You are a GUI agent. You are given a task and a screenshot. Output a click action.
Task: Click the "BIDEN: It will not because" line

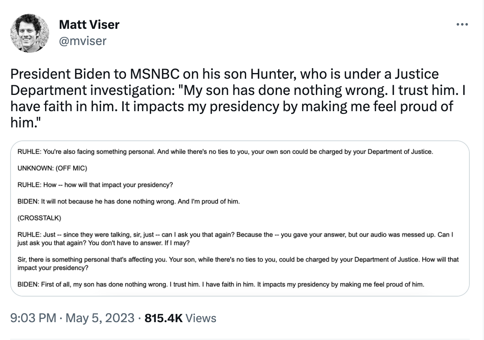tap(128, 201)
